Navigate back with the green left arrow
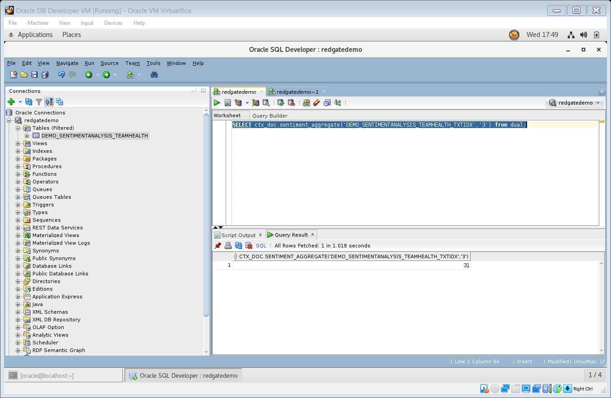This screenshot has width=611, height=398. 89,75
